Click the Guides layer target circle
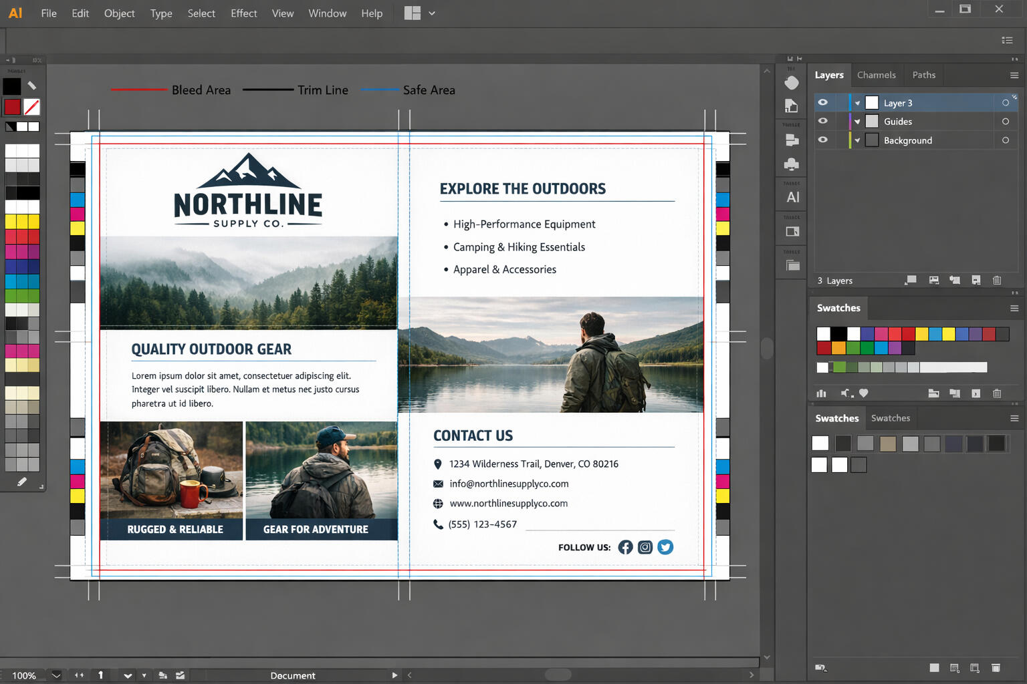This screenshot has width=1027, height=684. 1005,122
